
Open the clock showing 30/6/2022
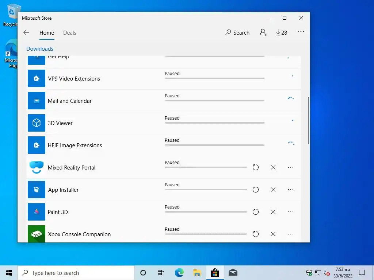point(343,273)
